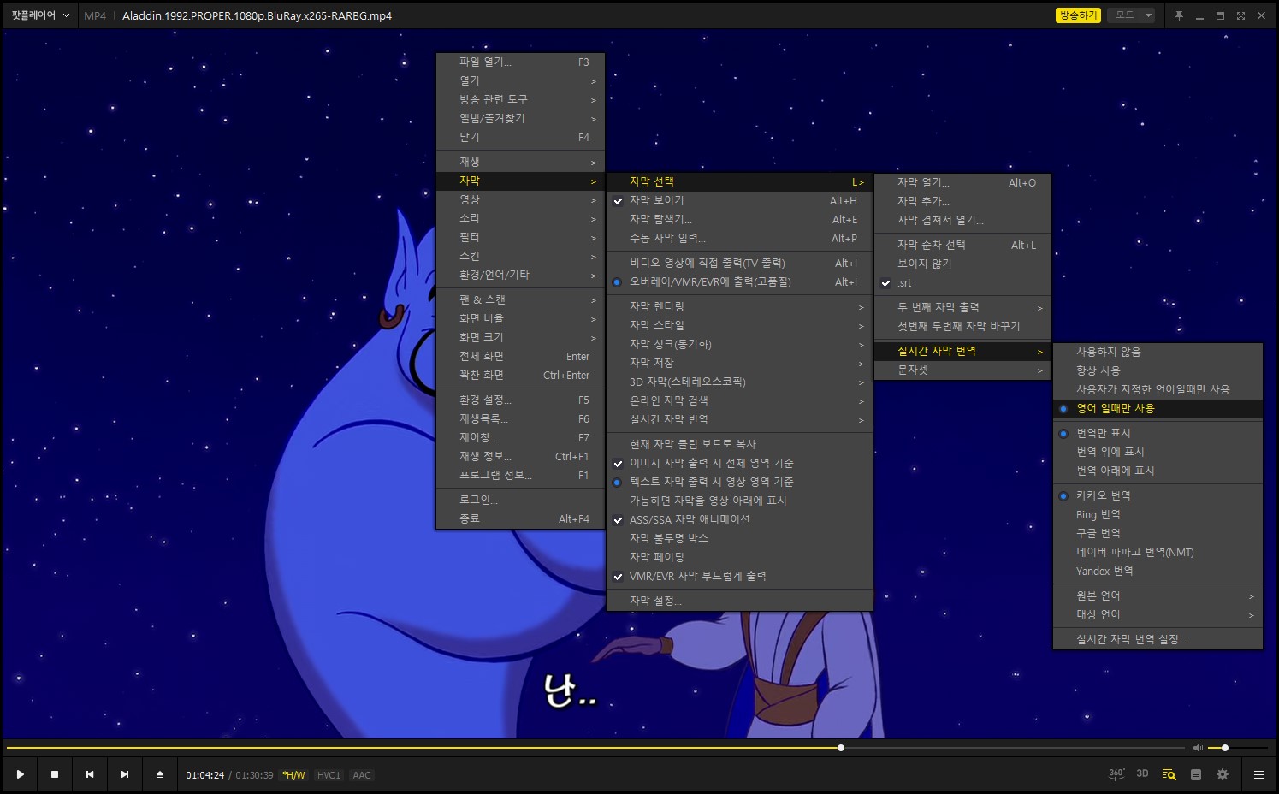Image resolution: width=1279 pixels, height=794 pixels.
Task: Select the .srt subtitle track
Action: point(962,282)
